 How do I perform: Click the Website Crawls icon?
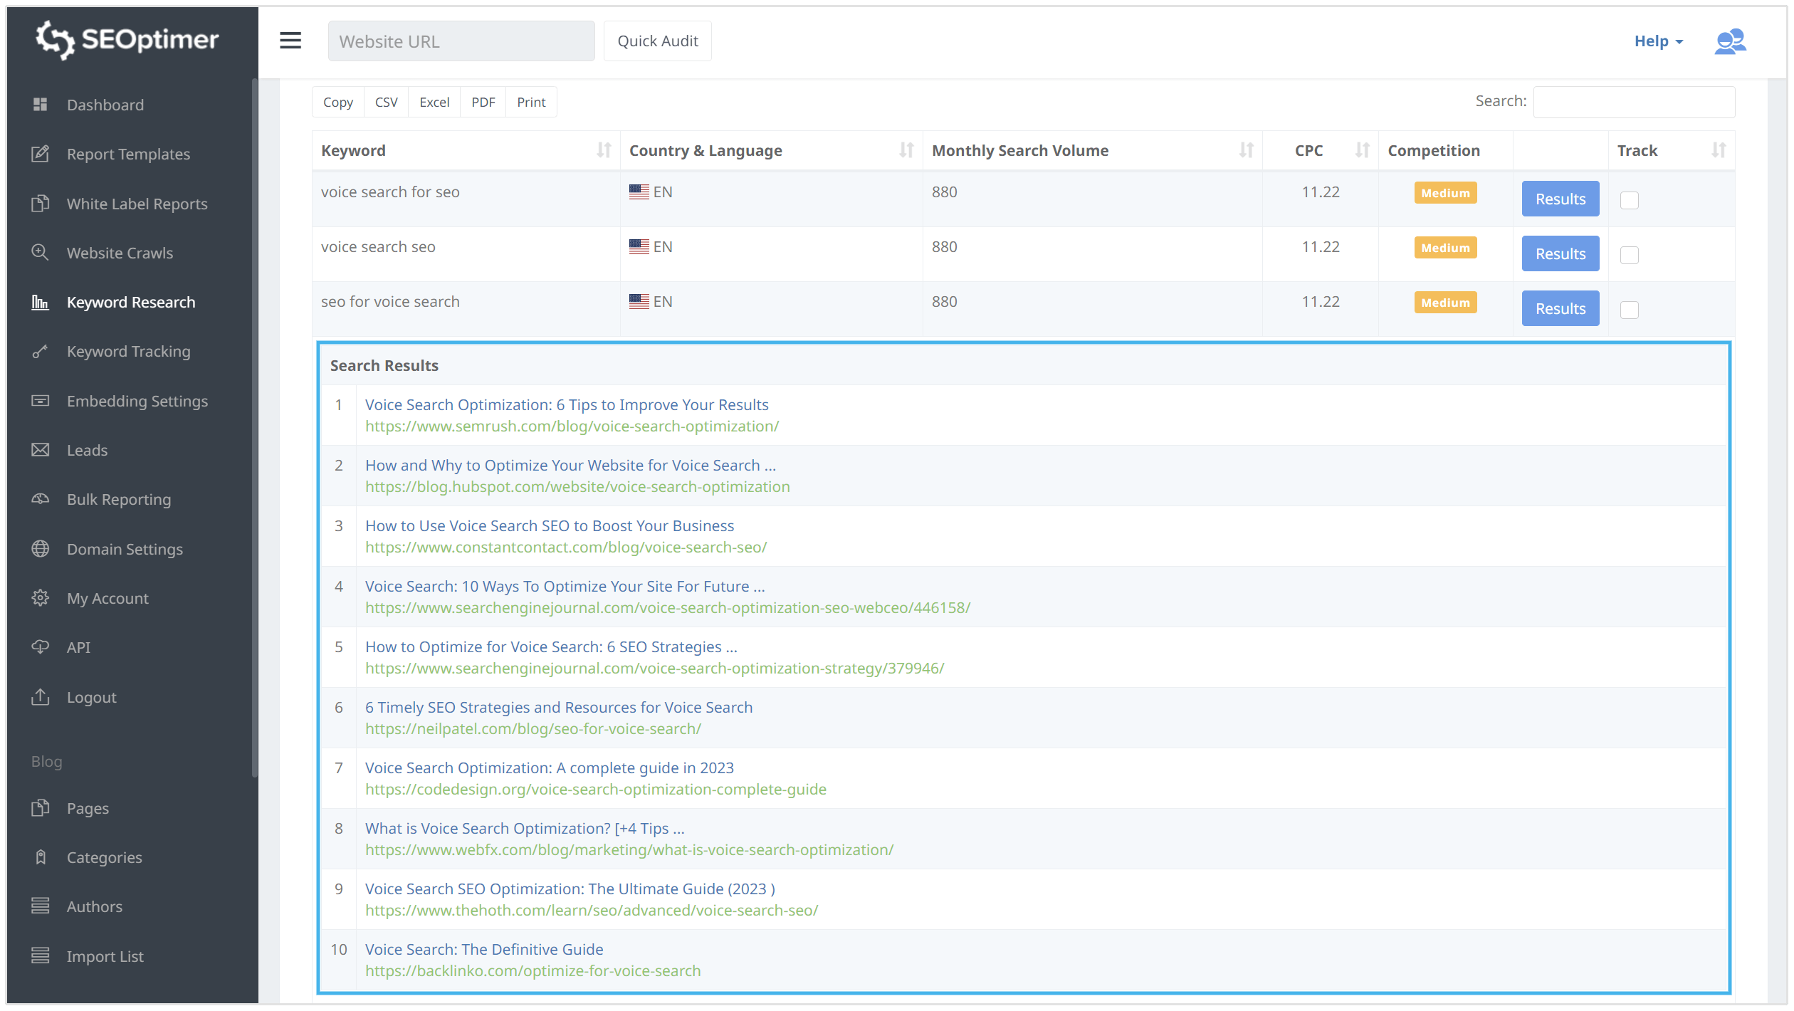39,251
